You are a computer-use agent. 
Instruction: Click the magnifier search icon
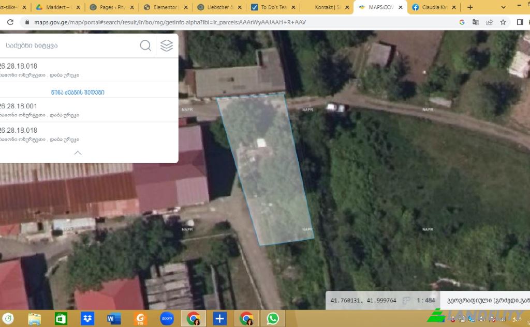(x=145, y=45)
